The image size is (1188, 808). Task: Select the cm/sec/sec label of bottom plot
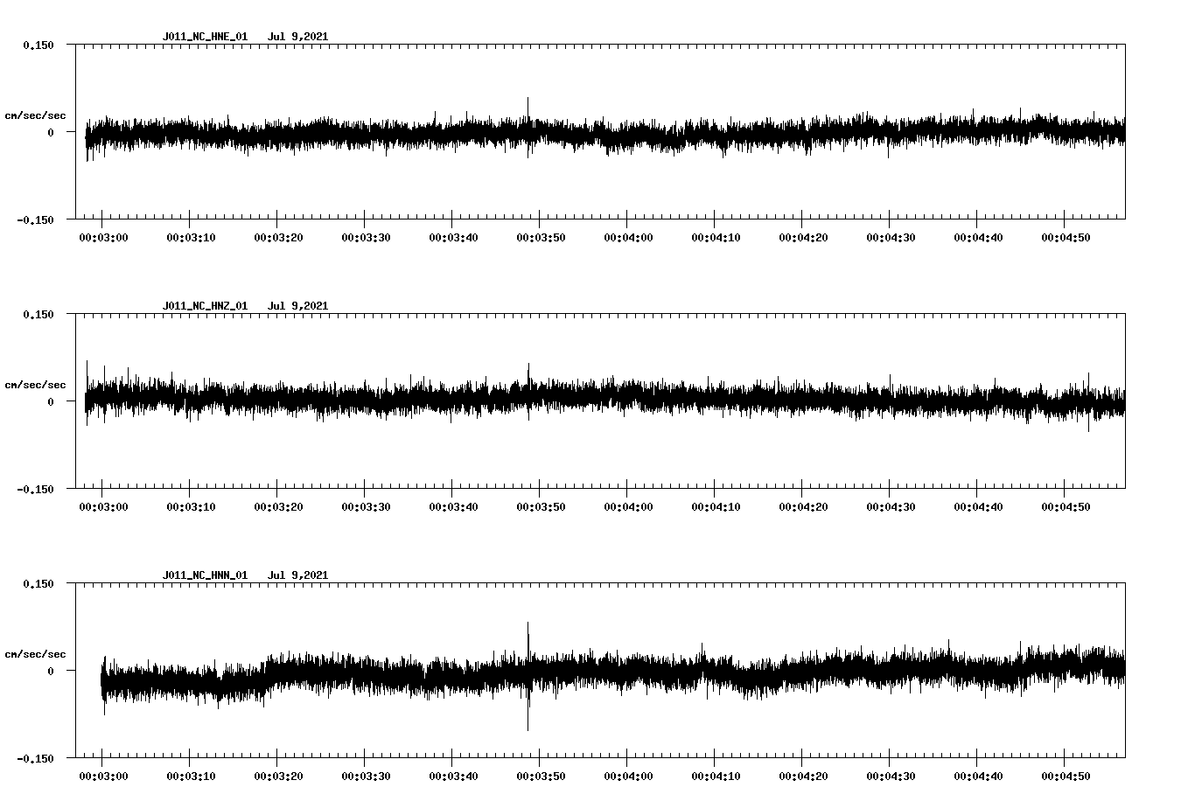tap(36, 651)
